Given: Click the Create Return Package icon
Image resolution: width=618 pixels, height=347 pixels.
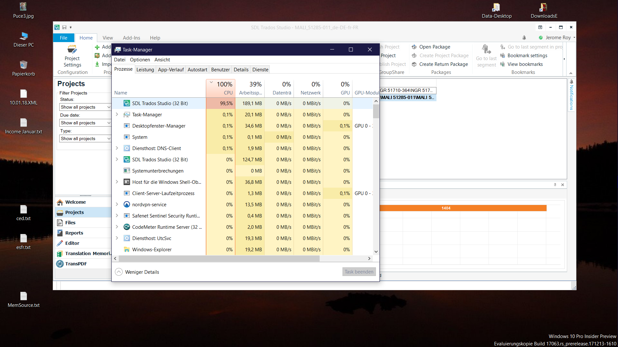Looking at the screenshot, I should [414, 64].
